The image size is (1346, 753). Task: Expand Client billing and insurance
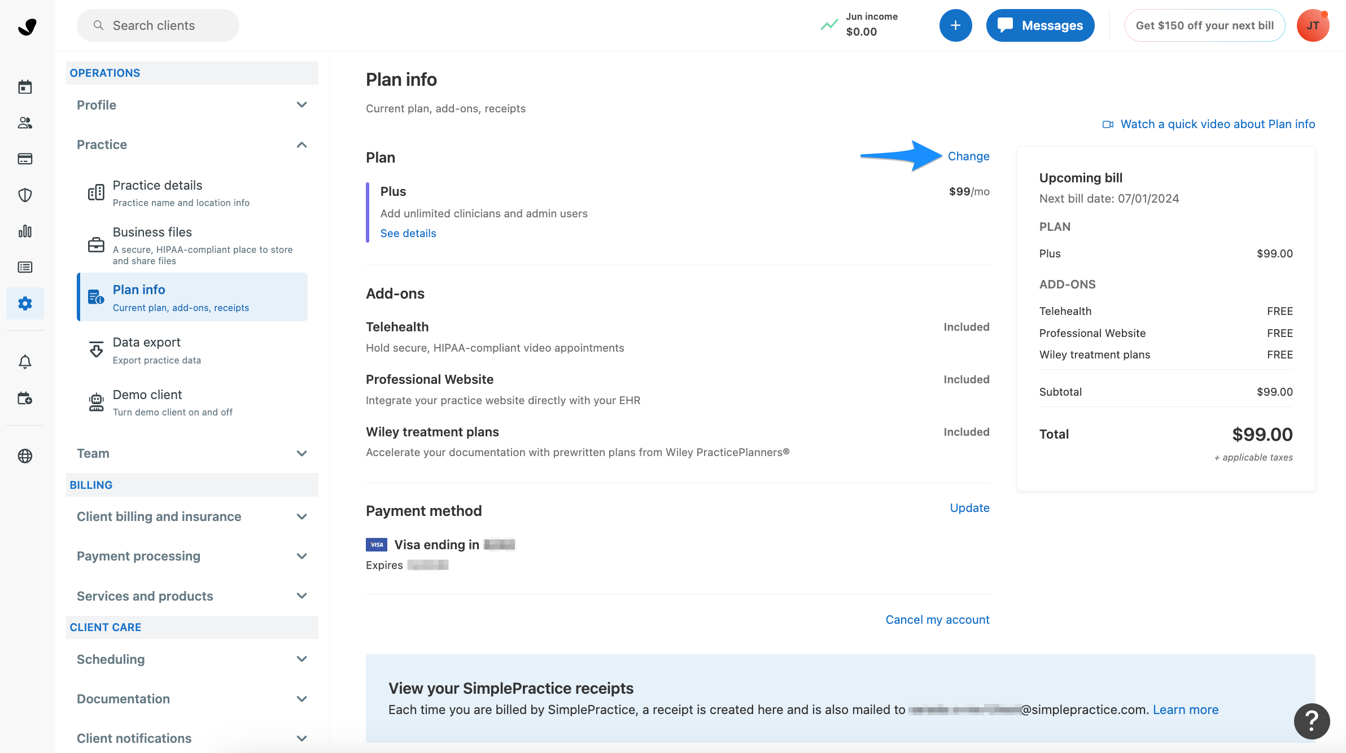point(192,516)
